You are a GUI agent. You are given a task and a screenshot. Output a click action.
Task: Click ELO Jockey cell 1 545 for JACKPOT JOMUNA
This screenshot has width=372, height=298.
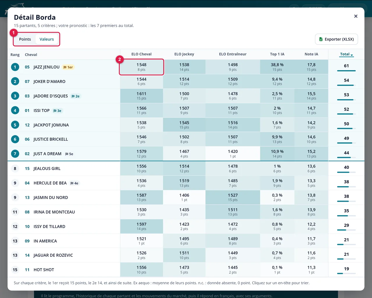(x=184, y=125)
